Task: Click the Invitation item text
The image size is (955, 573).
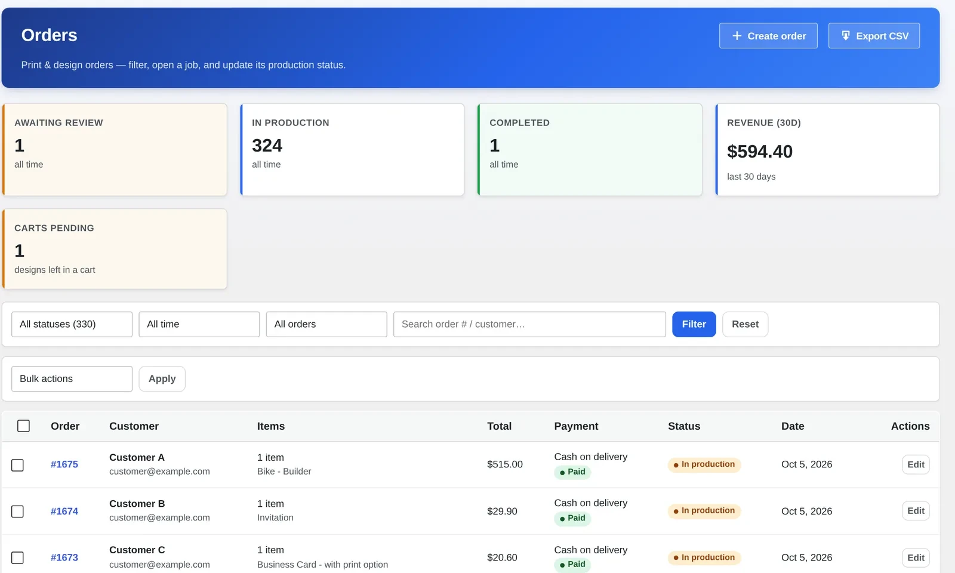Action: click(x=275, y=518)
